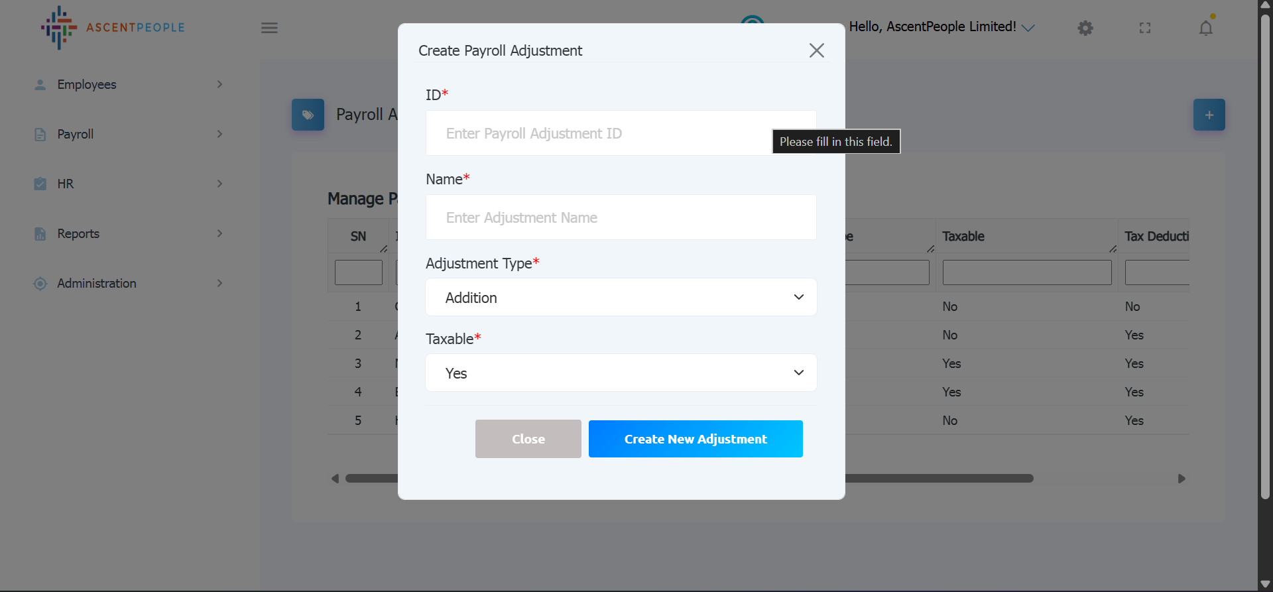The width and height of the screenshot is (1273, 592).
Task: Open the notifications bell icon
Action: [1205, 28]
